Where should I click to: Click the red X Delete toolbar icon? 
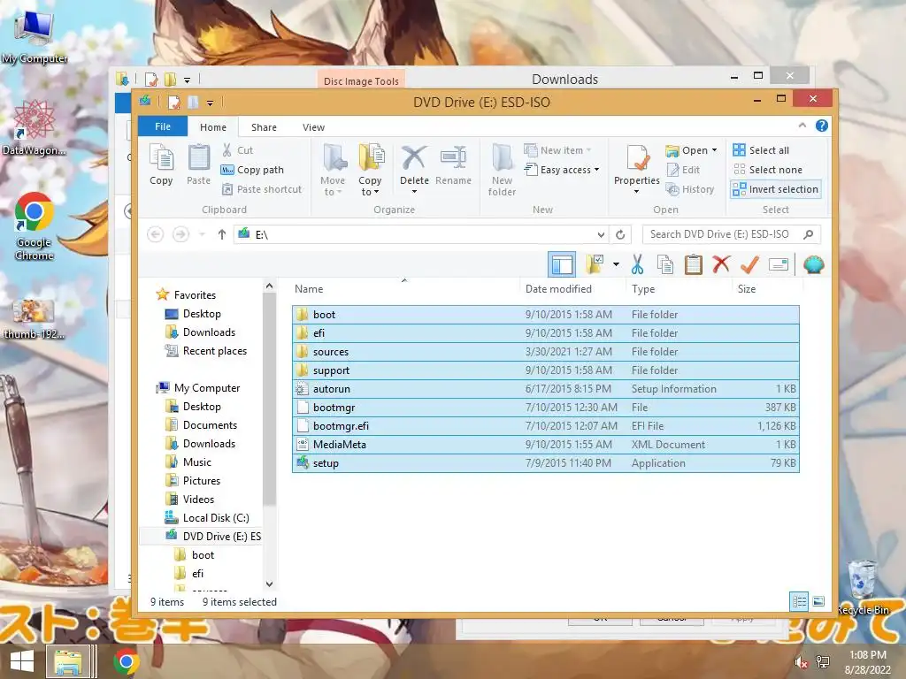click(721, 264)
